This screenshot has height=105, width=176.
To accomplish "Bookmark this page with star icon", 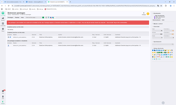I will click(x=161, y=6).
